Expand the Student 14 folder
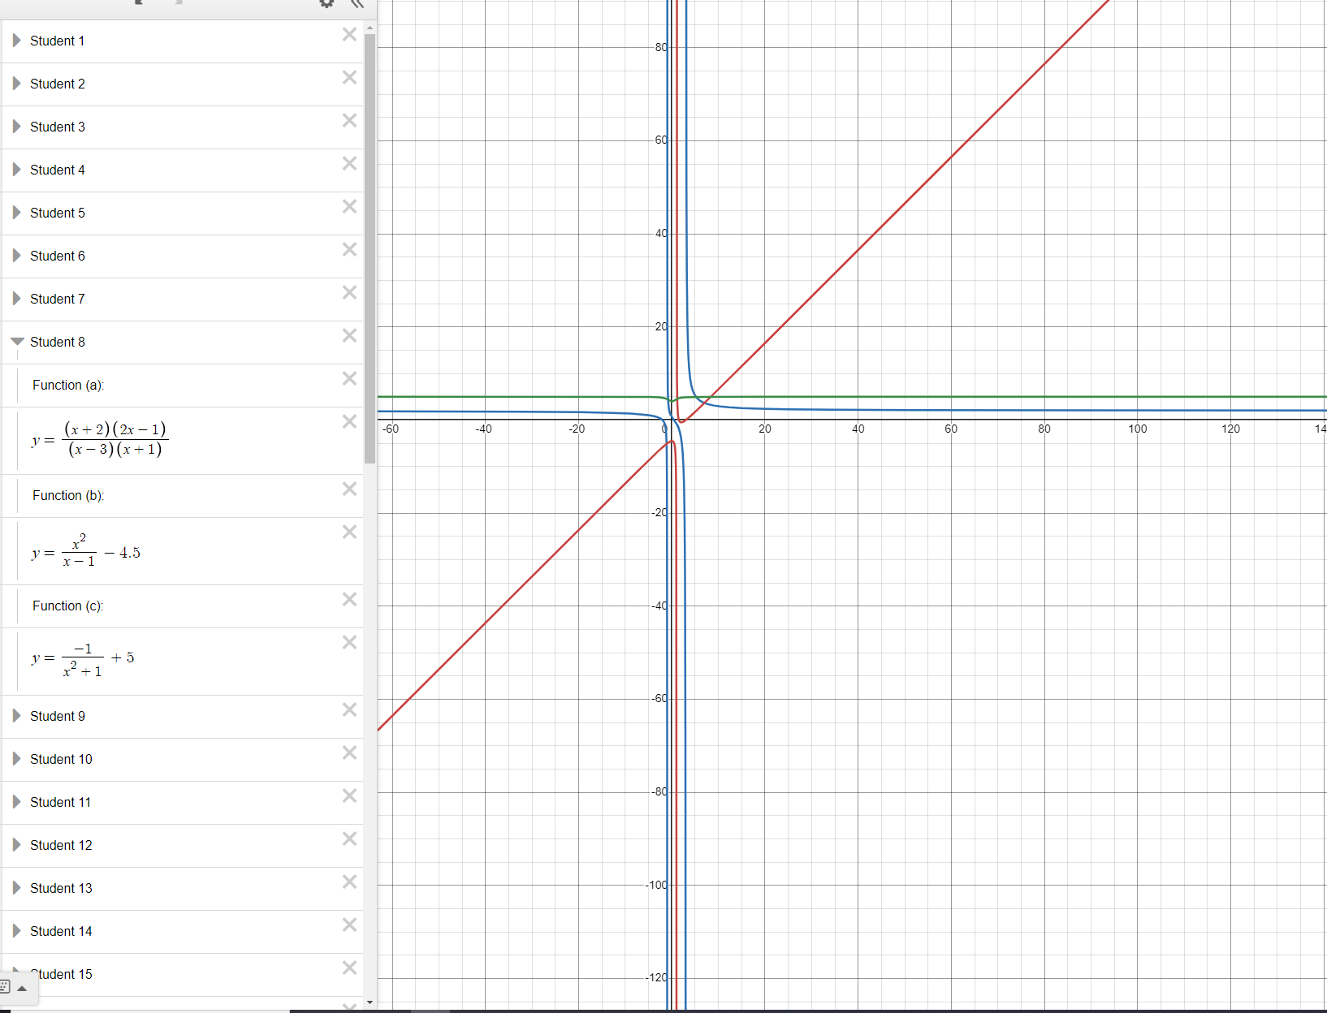Image resolution: width=1327 pixels, height=1013 pixels. (x=16, y=930)
